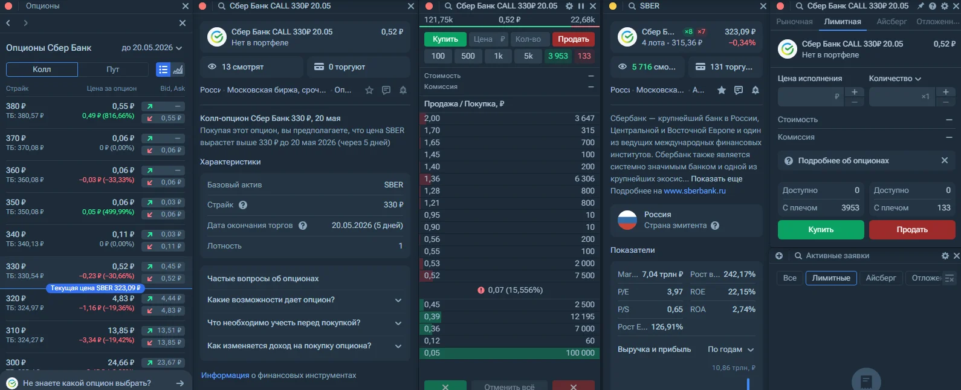This screenshot has height=390, width=961.
Task: Open help icon next to Страйк
Action: (x=243, y=205)
